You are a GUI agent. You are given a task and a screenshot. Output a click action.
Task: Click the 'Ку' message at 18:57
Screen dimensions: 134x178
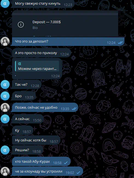pyautogui.click(x=23, y=130)
